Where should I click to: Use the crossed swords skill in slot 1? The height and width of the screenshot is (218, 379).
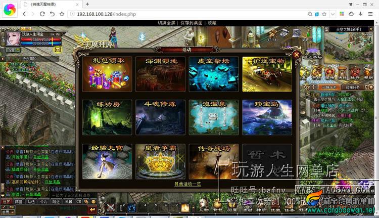click(x=111, y=208)
